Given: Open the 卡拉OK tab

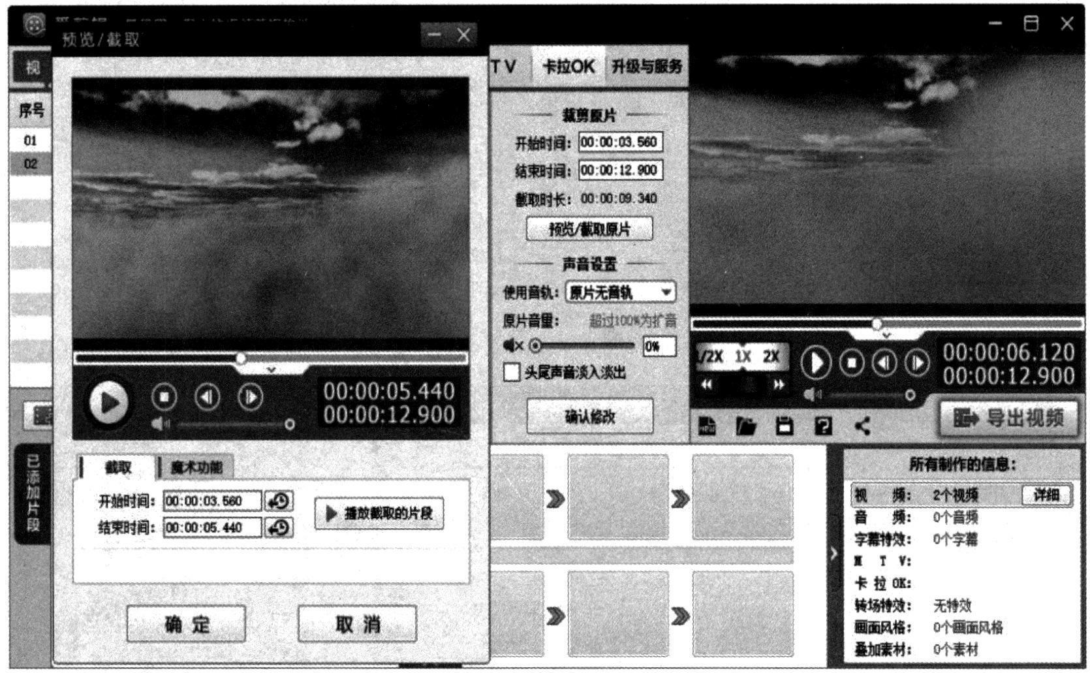Looking at the screenshot, I should (x=568, y=67).
